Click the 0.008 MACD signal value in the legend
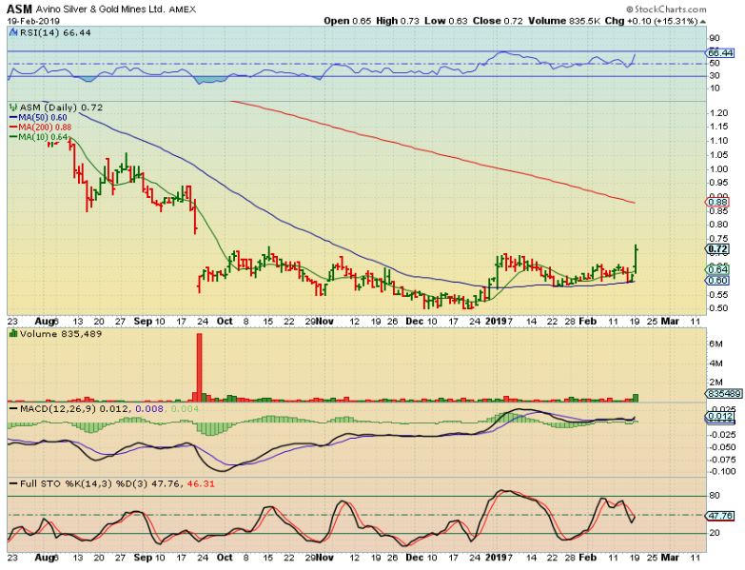The width and height of the screenshot is (745, 570). [x=149, y=409]
